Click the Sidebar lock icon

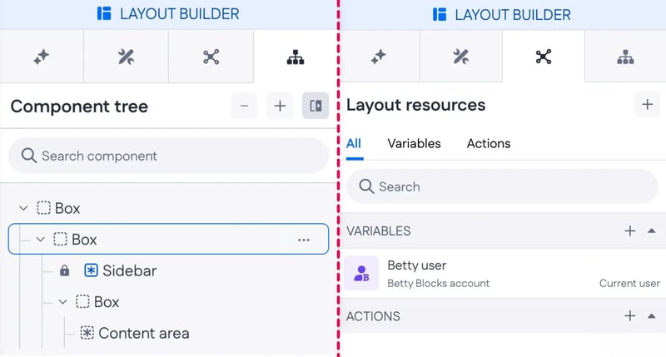coord(65,270)
